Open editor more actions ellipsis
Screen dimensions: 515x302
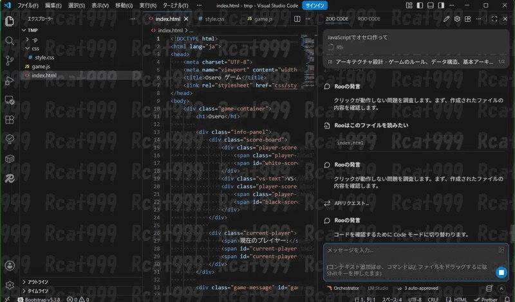[x=308, y=19]
